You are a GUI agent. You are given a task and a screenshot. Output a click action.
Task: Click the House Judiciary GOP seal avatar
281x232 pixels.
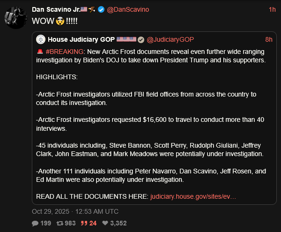41,39
